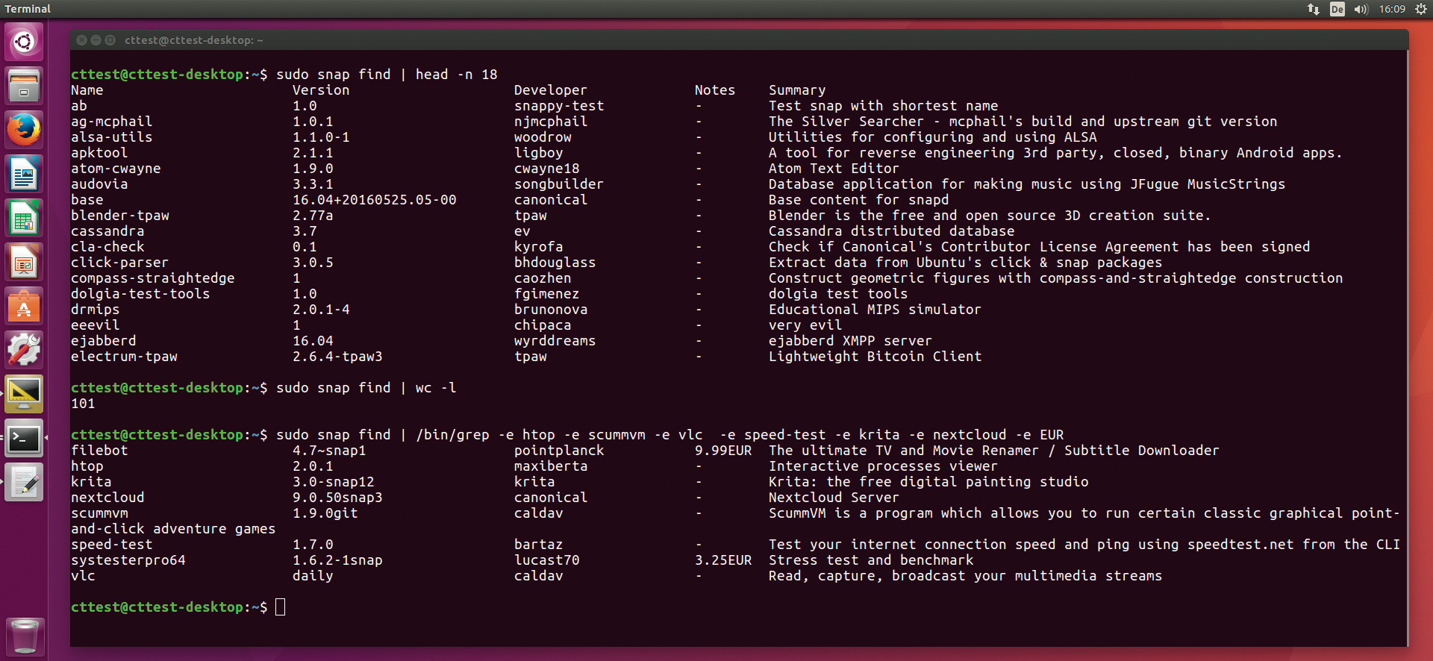Open the sound volume indicator menu

pos(1361,9)
